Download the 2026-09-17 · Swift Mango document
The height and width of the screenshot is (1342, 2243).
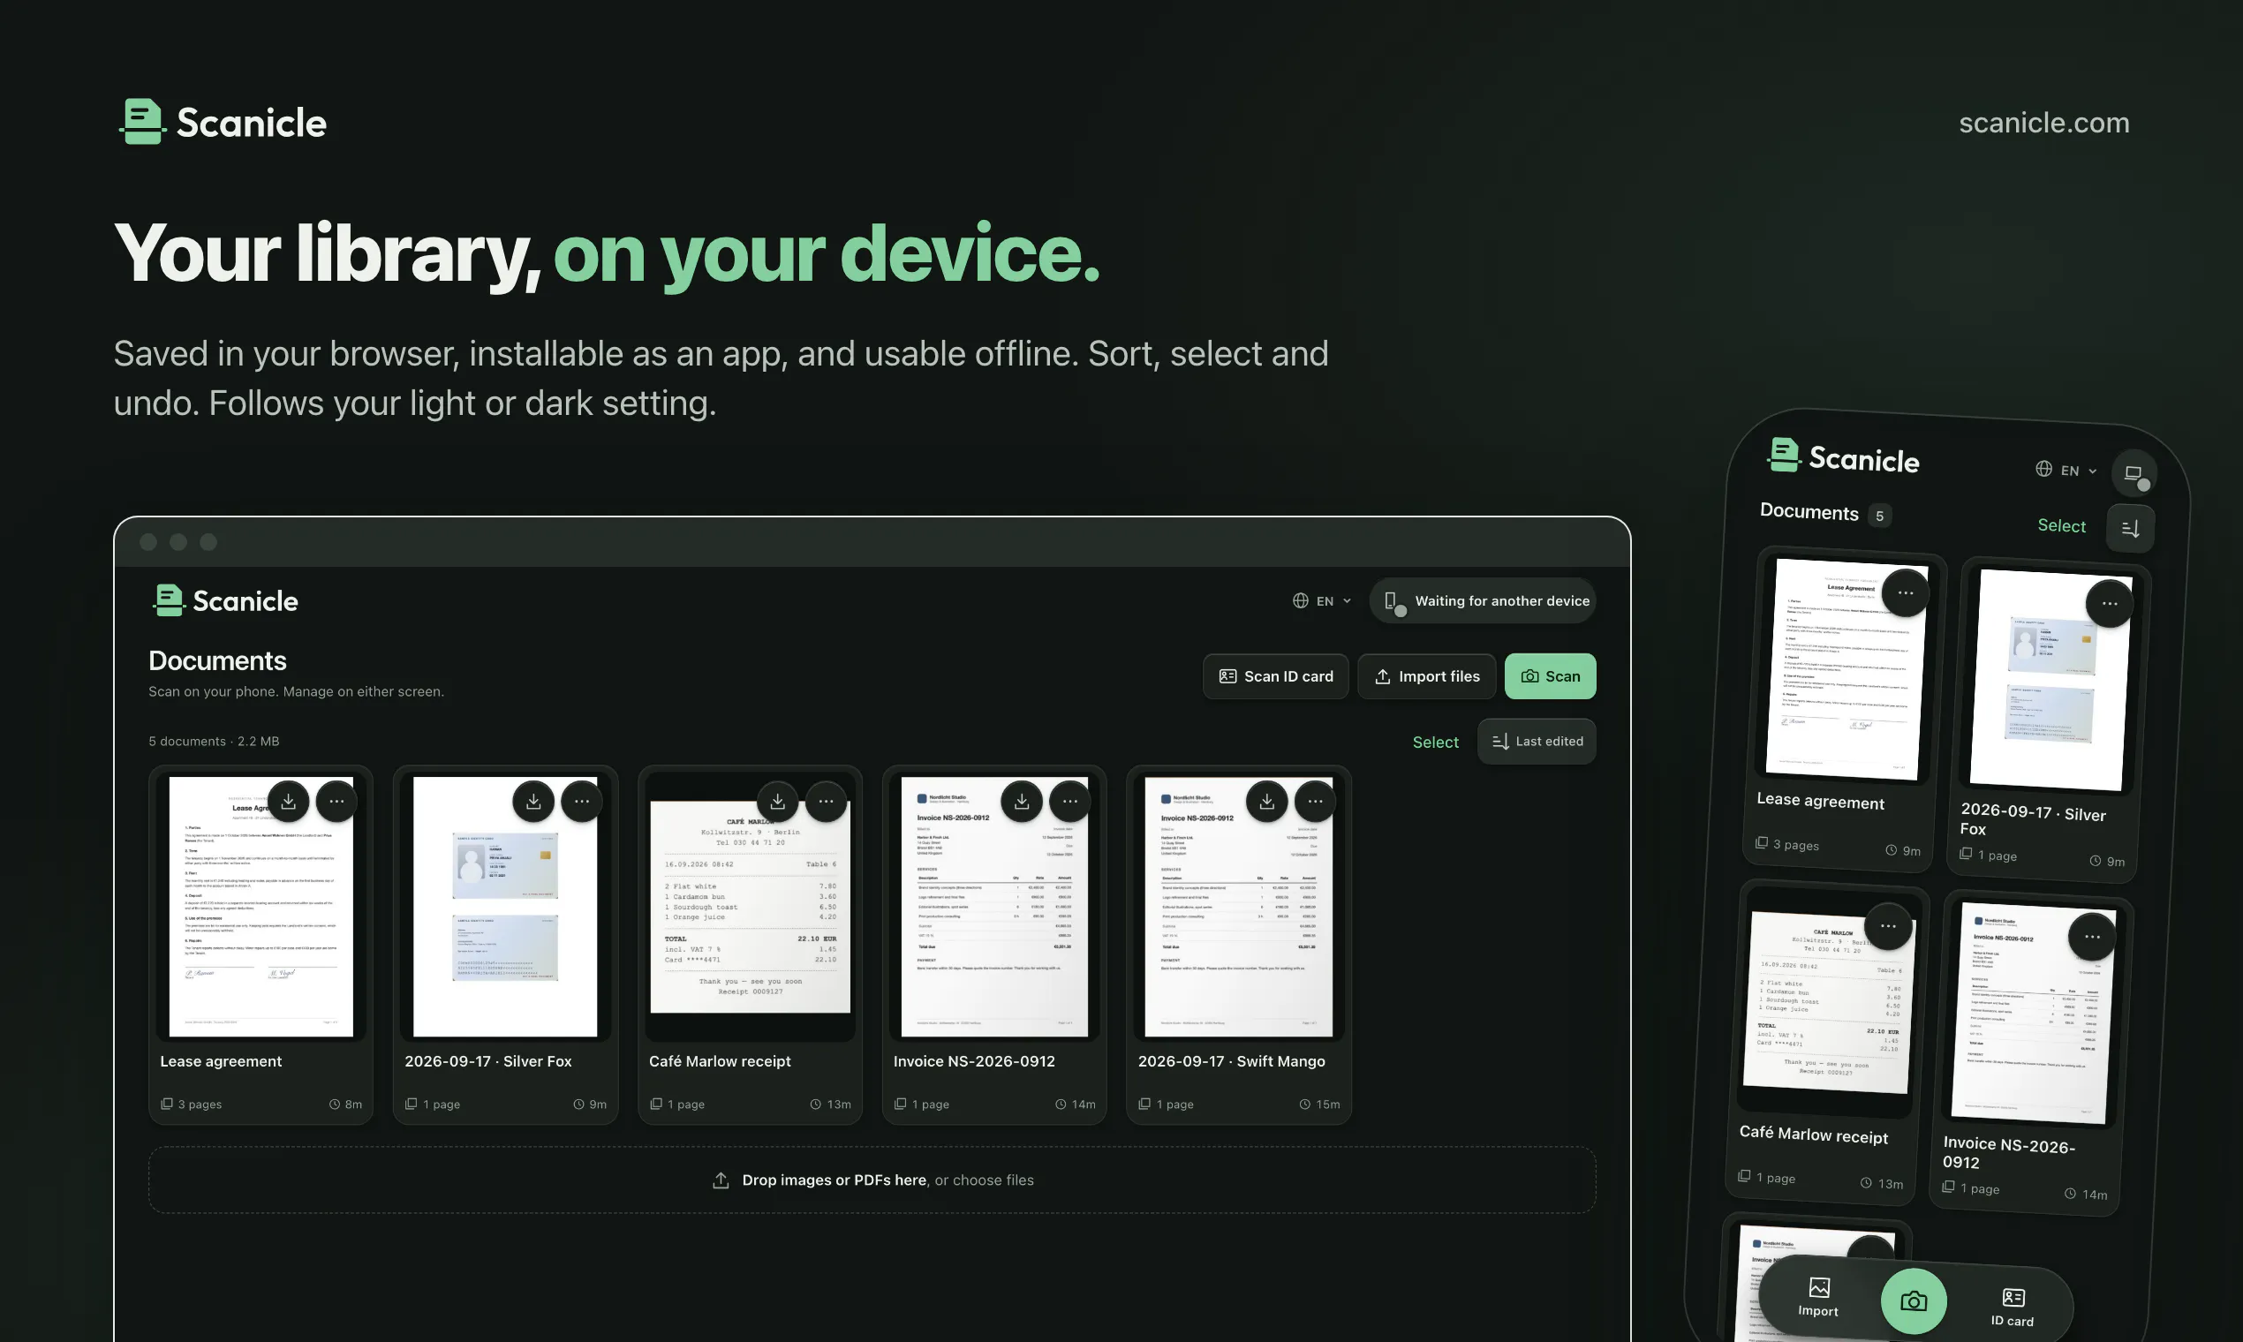tap(1267, 801)
